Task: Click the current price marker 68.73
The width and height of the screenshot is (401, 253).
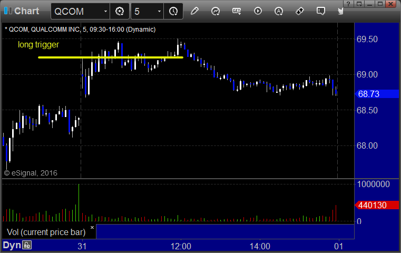Action: (x=377, y=94)
